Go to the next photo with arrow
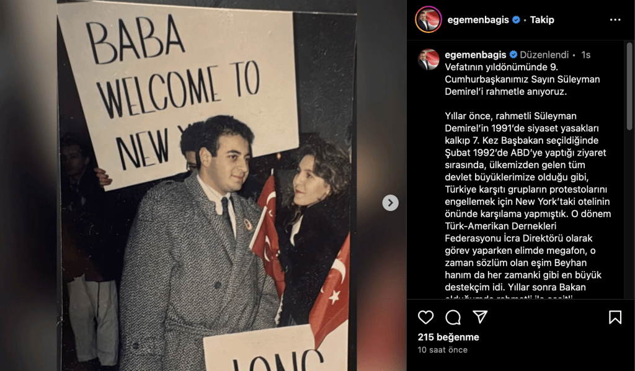 pyautogui.click(x=391, y=203)
